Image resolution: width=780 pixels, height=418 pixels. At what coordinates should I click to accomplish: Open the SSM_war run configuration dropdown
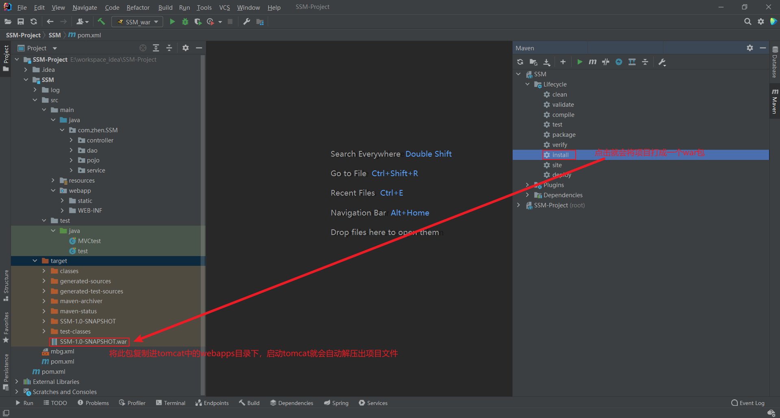click(137, 22)
